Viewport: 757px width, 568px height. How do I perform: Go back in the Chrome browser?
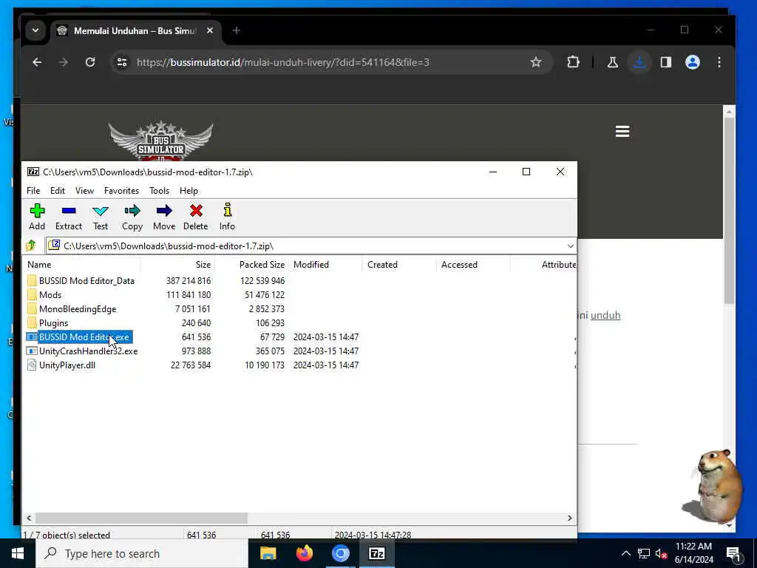click(37, 62)
